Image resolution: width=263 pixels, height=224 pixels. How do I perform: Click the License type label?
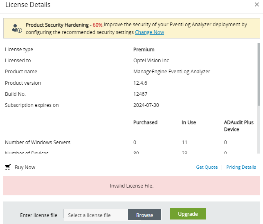pos(19,50)
